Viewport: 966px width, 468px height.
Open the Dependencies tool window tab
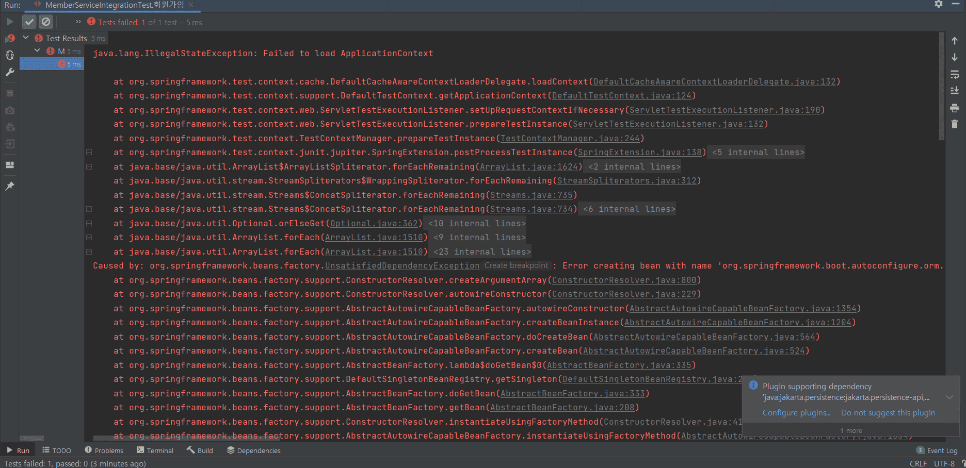point(253,450)
